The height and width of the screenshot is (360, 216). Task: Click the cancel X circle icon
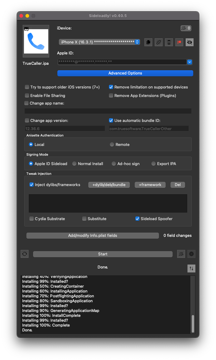191,254
